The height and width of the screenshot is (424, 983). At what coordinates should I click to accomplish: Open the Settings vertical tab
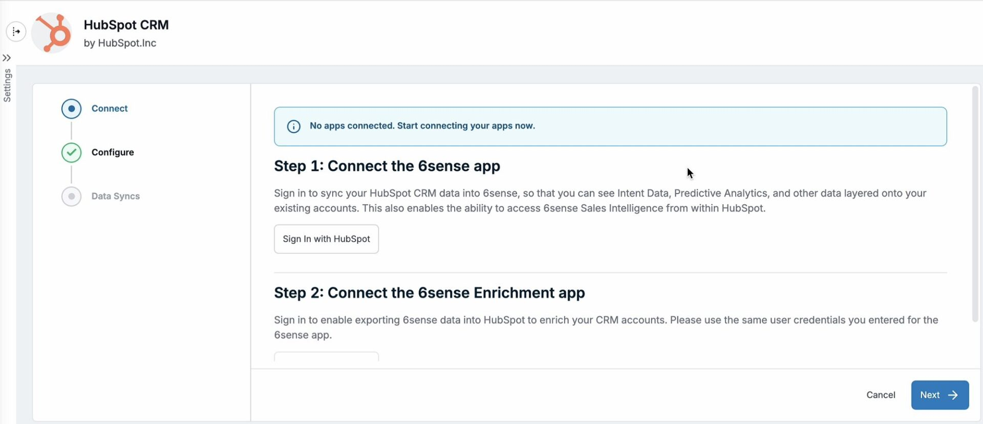point(7,86)
